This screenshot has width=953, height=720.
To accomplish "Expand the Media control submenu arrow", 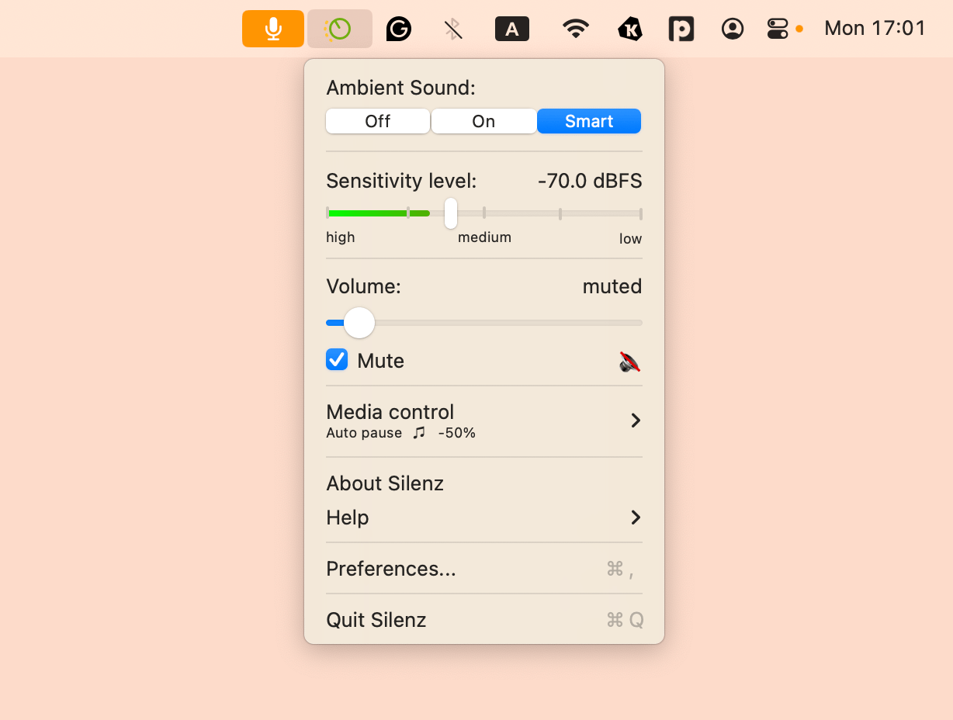I will pos(636,421).
